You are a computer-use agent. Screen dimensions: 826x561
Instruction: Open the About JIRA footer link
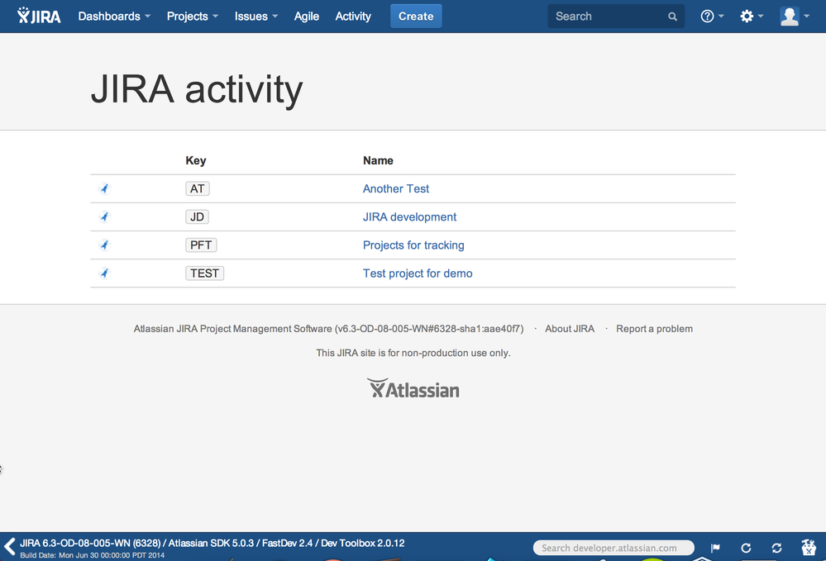click(x=570, y=329)
